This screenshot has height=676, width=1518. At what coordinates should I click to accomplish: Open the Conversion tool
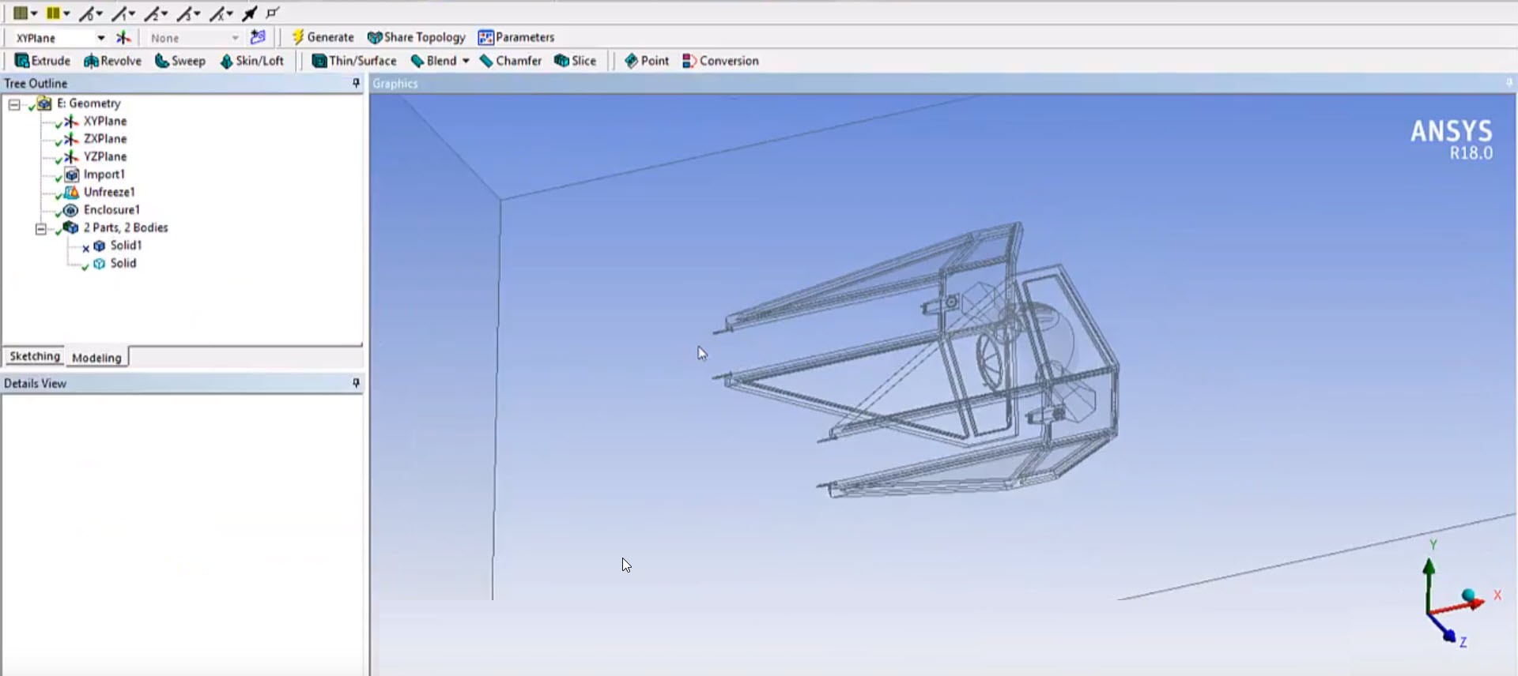(720, 61)
